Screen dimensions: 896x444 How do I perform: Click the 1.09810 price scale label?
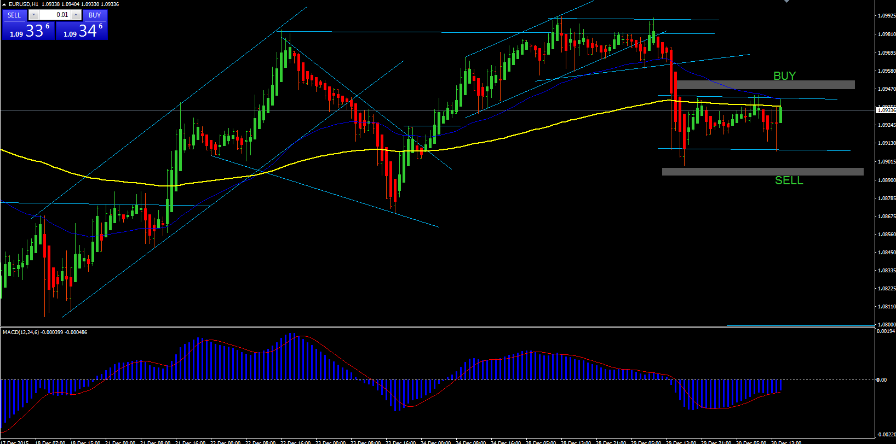(x=887, y=34)
